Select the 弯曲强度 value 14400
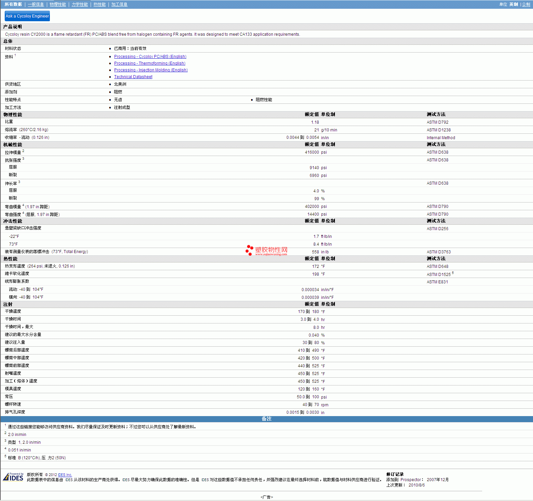533x501 pixels. click(x=313, y=214)
